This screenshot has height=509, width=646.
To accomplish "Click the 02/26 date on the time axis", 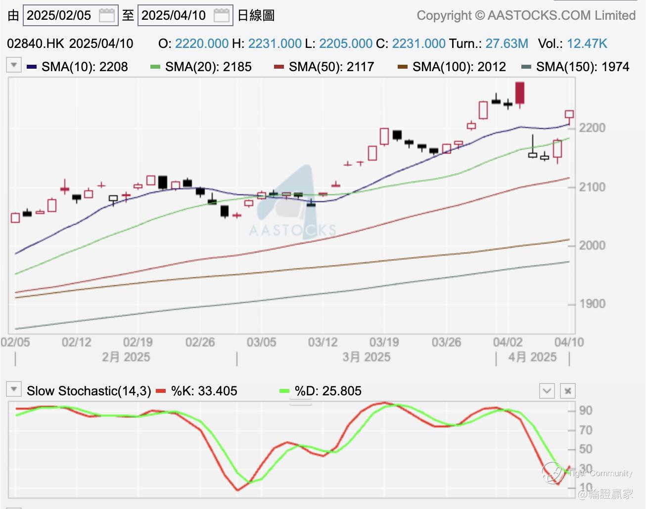I will (200, 342).
